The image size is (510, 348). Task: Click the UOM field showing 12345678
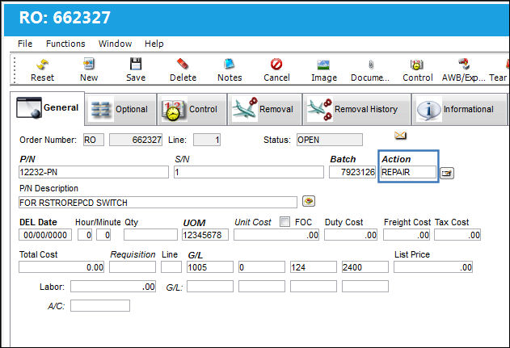pos(205,235)
